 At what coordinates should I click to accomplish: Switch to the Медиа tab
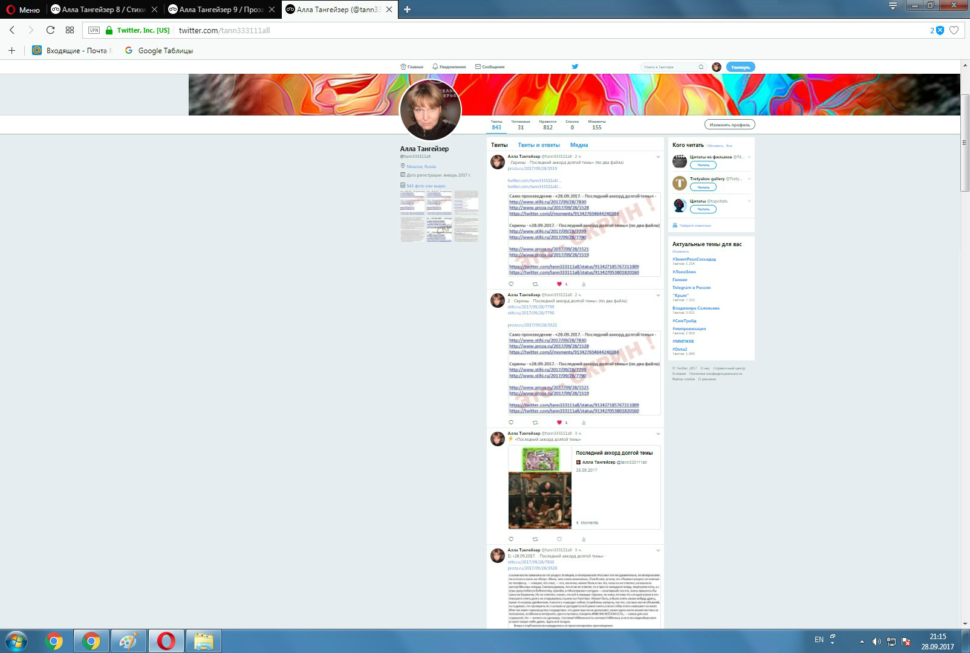click(579, 145)
